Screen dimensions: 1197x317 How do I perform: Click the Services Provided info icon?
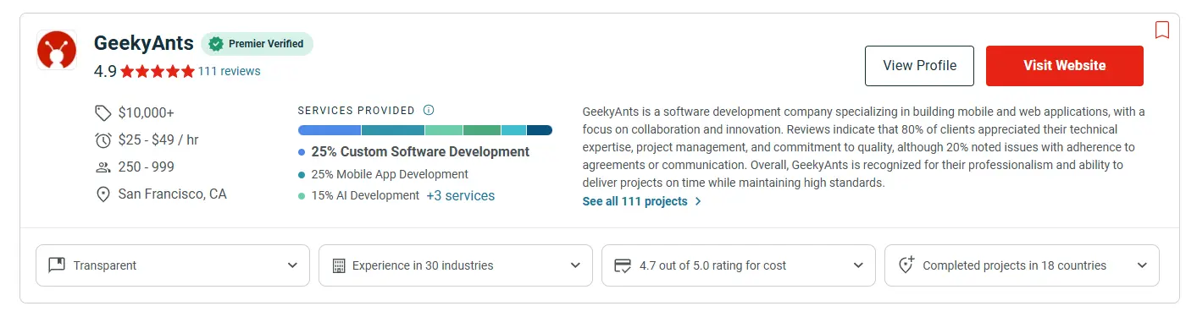click(429, 110)
